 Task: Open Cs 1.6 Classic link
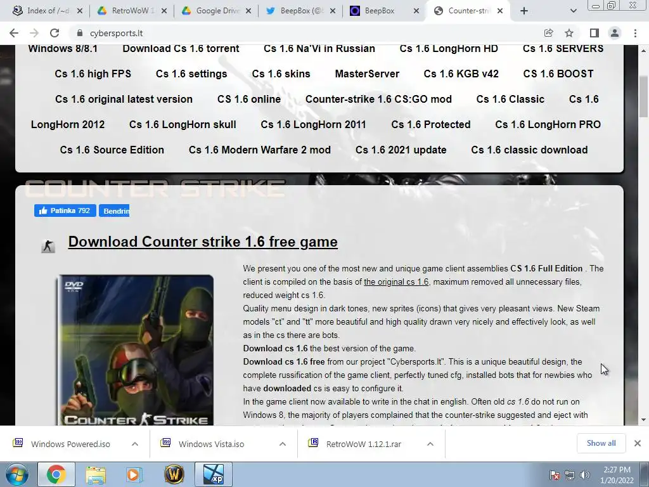[x=510, y=99]
